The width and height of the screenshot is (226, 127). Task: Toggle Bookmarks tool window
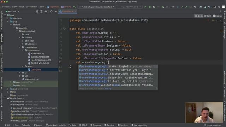[2, 83]
